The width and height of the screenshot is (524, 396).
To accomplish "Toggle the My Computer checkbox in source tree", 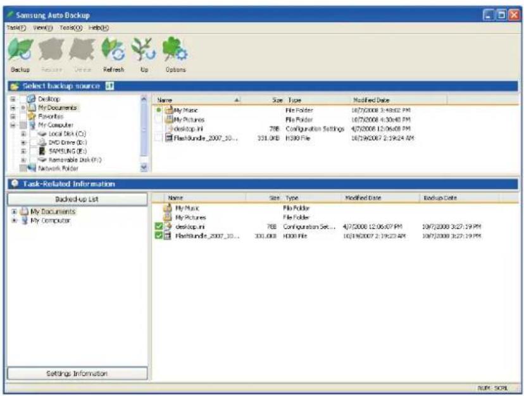I will point(23,125).
